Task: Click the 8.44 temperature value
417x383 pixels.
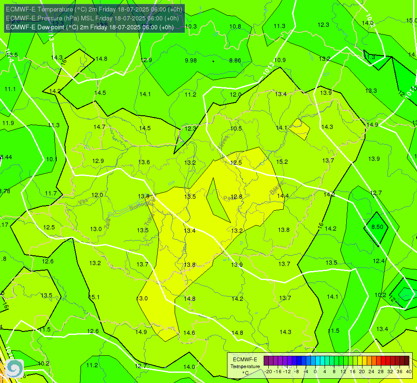Action: pyautogui.click(x=6, y=157)
